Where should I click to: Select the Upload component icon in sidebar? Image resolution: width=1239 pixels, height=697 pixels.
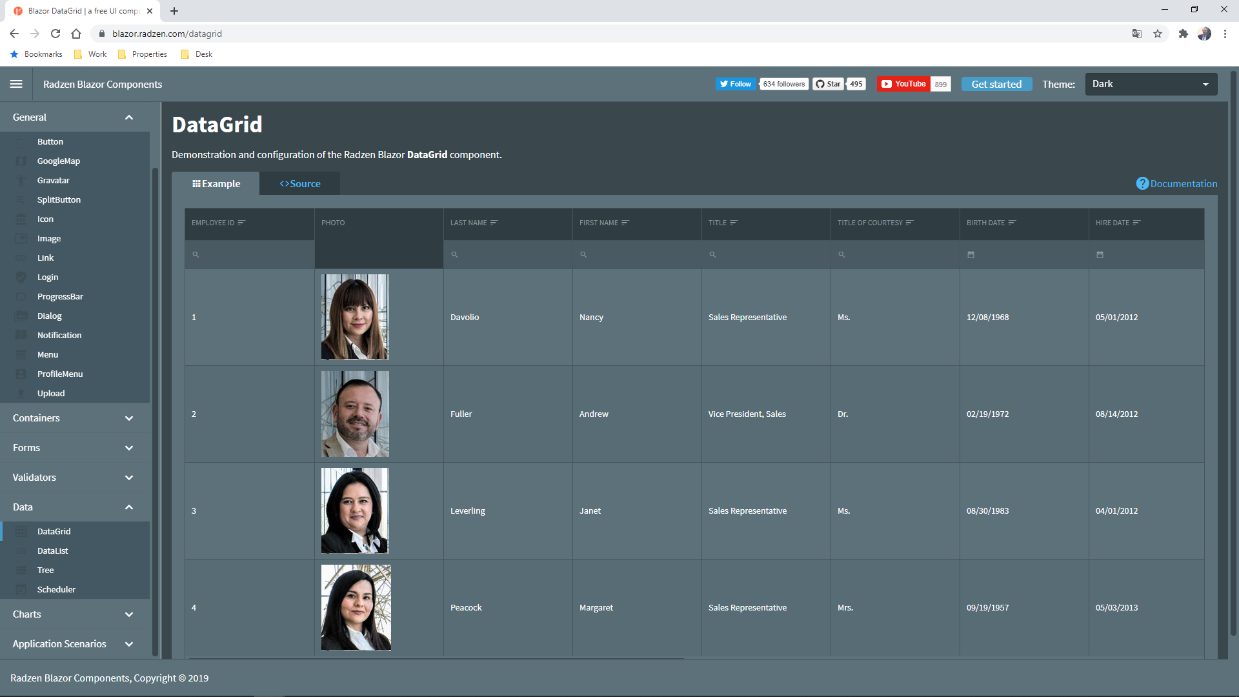pyautogui.click(x=21, y=393)
